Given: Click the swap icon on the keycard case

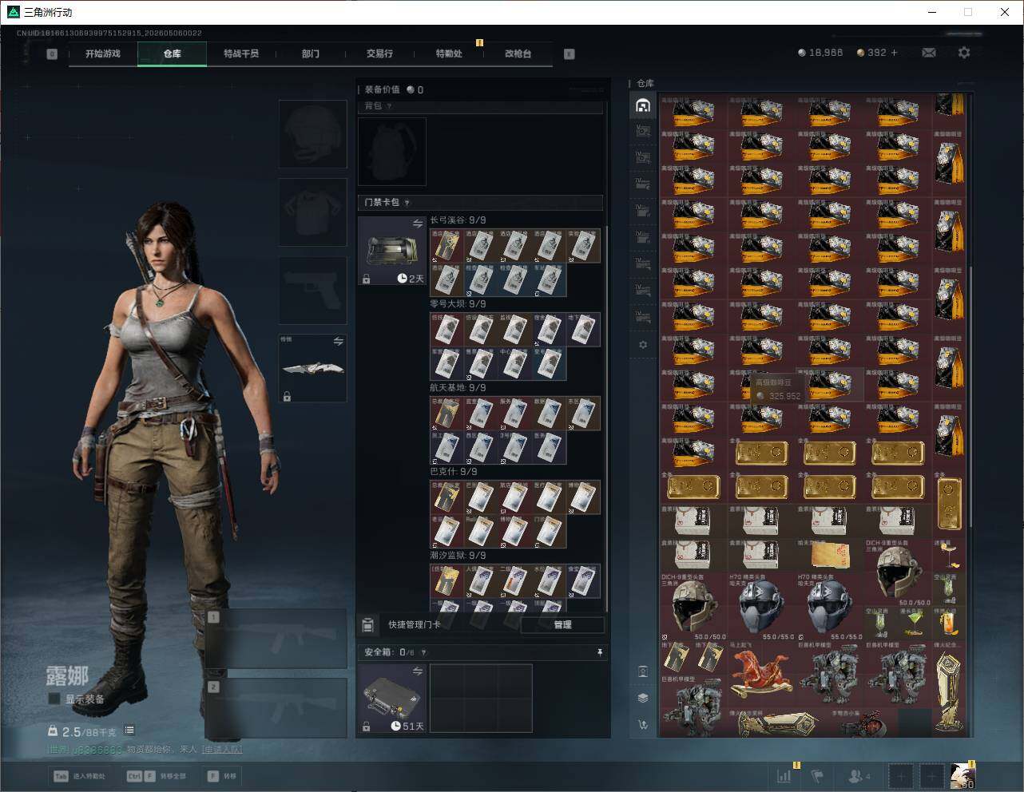Looking at the screenshot, I should 418,224.
